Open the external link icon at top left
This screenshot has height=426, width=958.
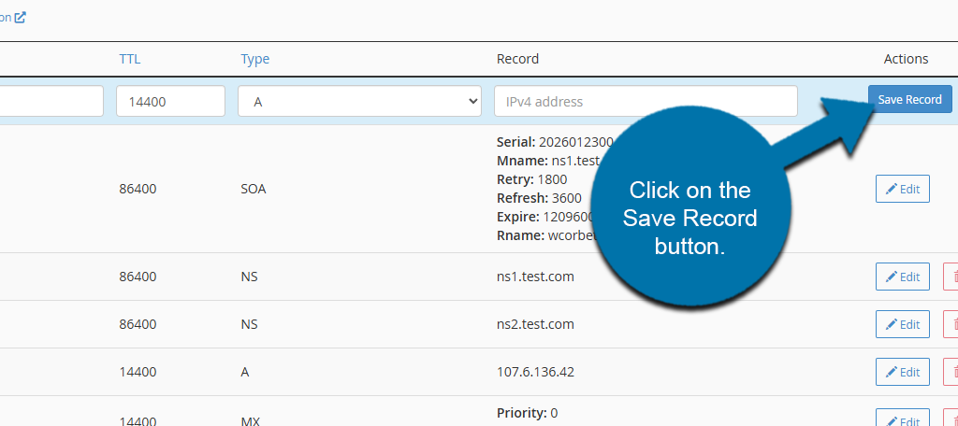(21, 17)
